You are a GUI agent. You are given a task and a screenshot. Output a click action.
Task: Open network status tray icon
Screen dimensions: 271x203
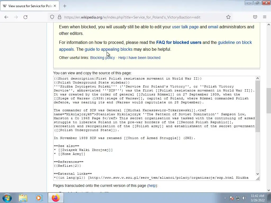[238, 198]
